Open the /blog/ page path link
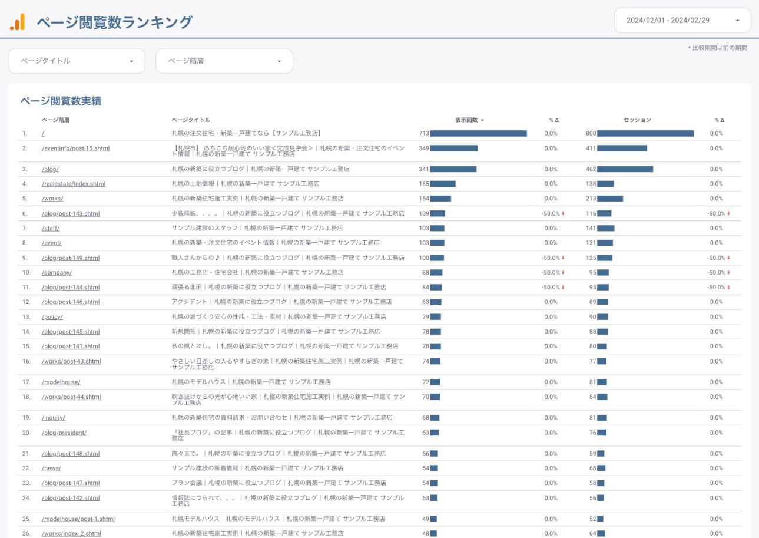This screenshot has width=759, height=538. coord(50,169)
